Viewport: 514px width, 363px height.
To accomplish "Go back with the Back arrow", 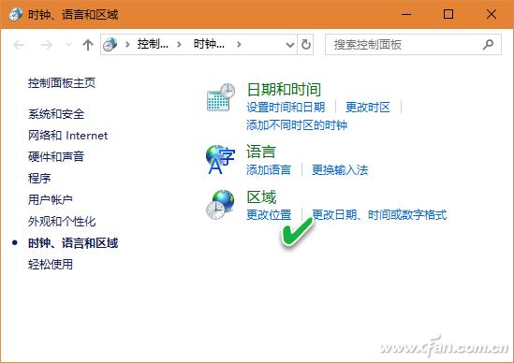I will click(19, 45).
